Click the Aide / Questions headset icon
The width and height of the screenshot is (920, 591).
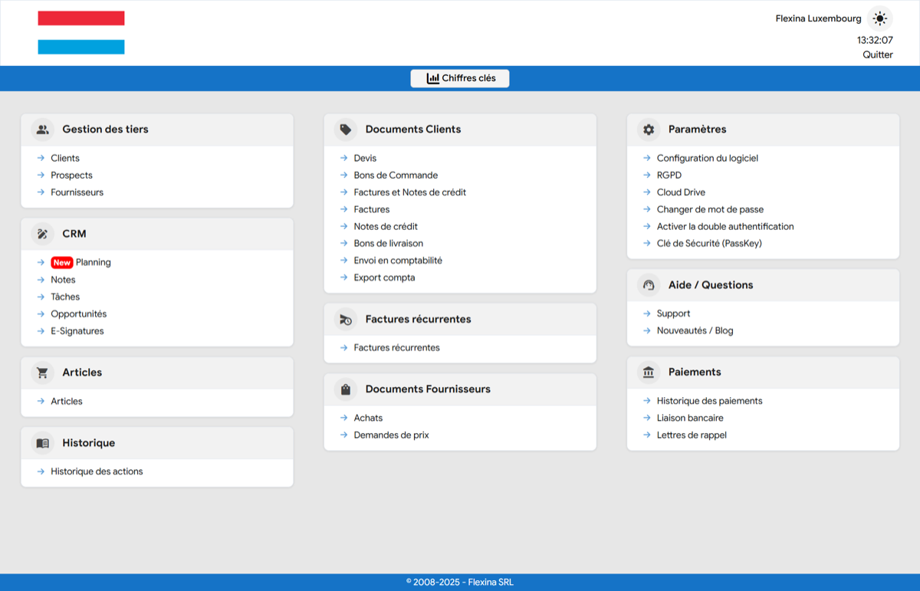click(649, 285)
